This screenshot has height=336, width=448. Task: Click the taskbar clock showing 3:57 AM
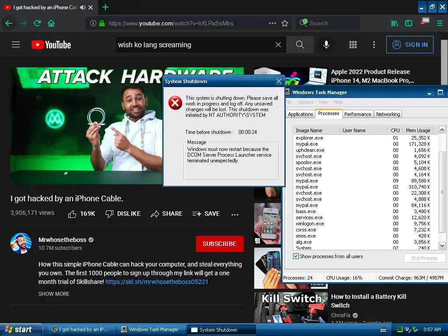[x=432, y=329]
